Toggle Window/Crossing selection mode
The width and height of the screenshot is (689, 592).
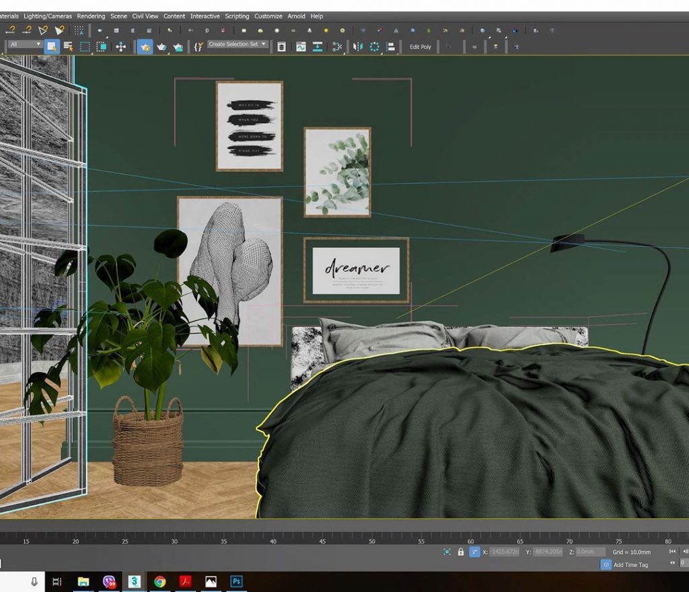102,46
